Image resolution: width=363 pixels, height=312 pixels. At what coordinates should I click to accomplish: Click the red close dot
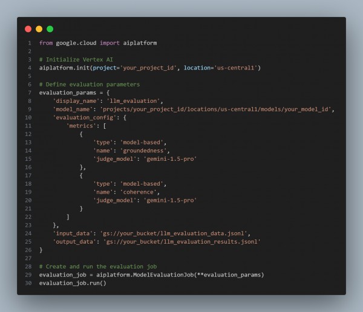[28, 29]
